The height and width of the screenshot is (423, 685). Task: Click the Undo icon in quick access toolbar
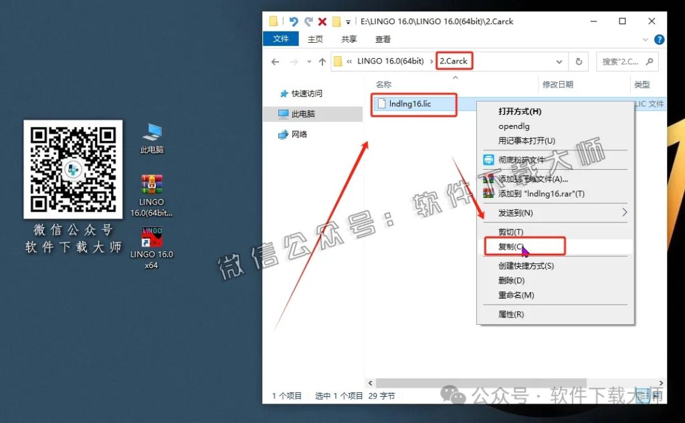point(293,21)
